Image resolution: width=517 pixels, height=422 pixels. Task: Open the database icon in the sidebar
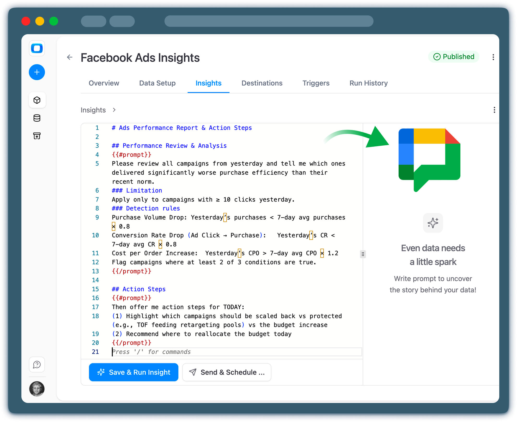coord(37,118)
